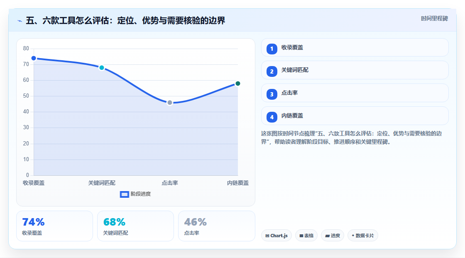465x258 pixels.
Task: Click numbered badge 2 for 关键词匹配
Action: tap(272, 71)
